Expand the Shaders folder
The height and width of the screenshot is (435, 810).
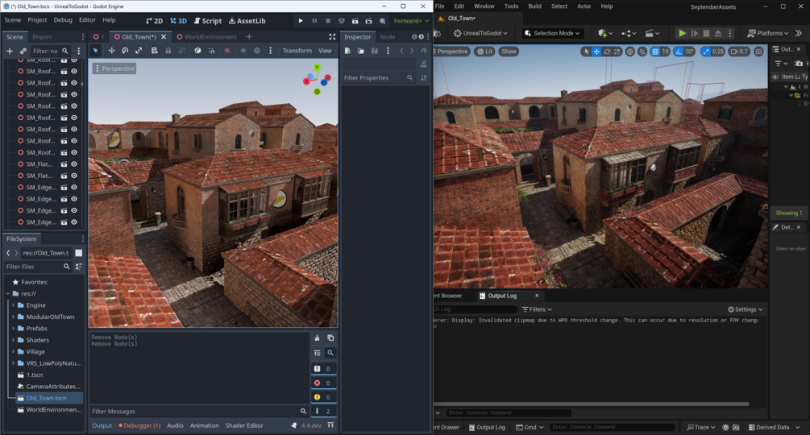click(x=13, y=340)
